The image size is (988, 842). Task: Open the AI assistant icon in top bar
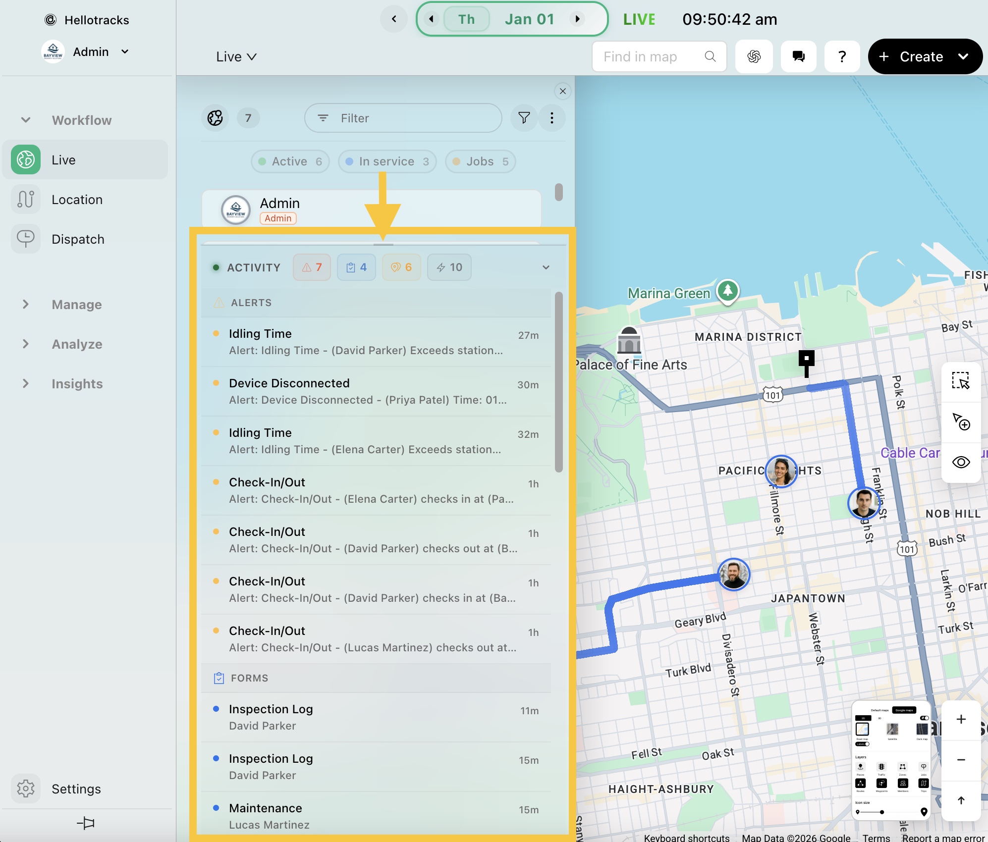click(754, 56)
